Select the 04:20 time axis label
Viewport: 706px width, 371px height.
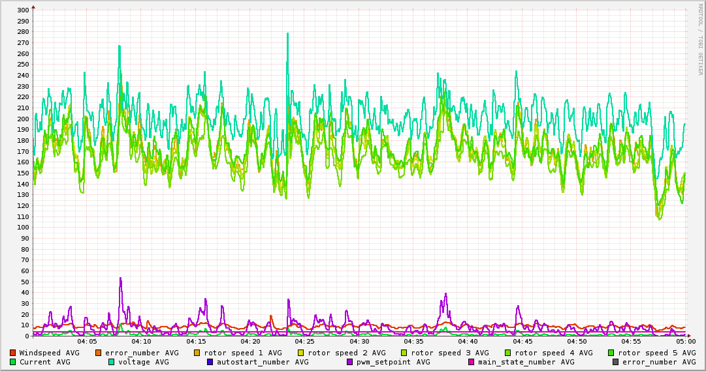coord(250,342)
